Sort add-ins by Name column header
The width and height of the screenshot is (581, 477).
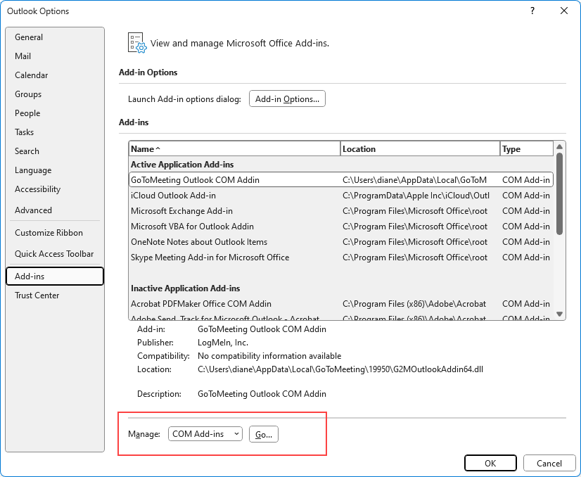234,149
